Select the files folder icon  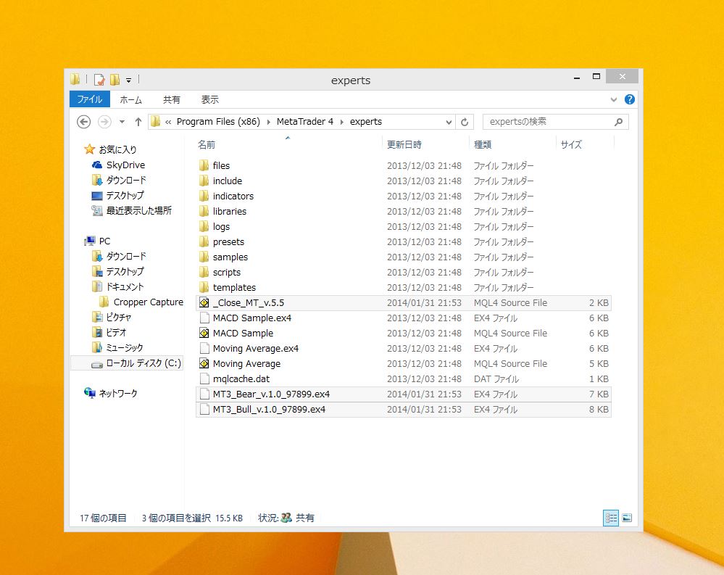point(204,165)
